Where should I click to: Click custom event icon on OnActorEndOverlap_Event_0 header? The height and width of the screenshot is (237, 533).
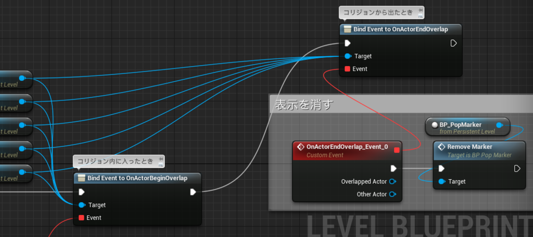pos(300,147)
